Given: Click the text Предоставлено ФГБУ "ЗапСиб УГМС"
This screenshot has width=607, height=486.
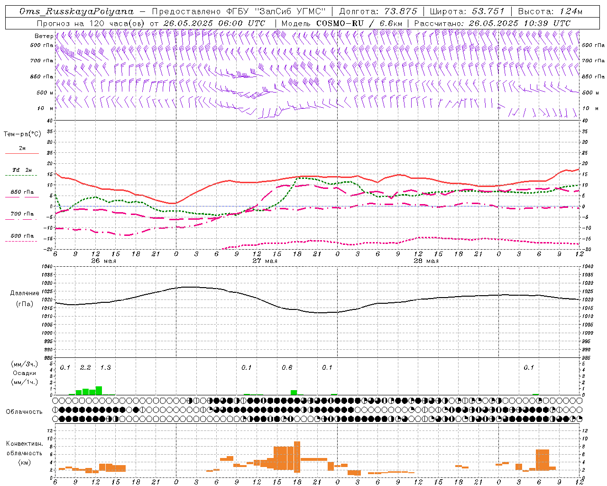Looking at the screenshot, I should point(239,11).
